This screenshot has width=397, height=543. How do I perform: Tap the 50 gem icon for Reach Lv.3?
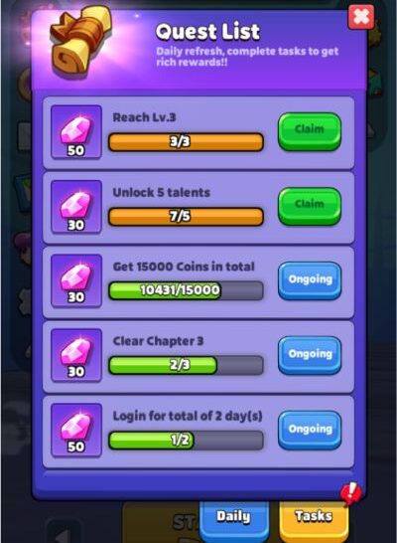coord(76,132)
